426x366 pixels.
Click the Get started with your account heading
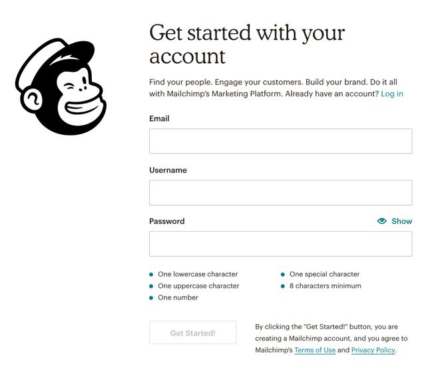[247, 45]
